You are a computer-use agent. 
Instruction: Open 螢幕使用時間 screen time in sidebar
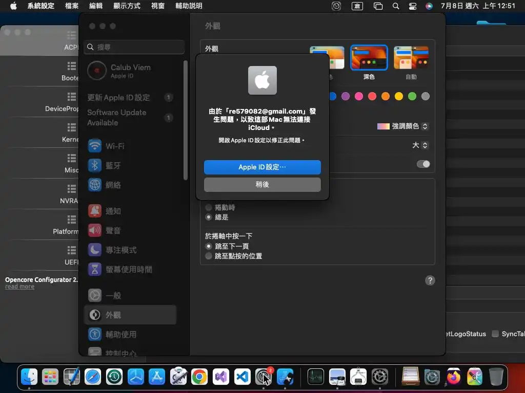point(130,269)
